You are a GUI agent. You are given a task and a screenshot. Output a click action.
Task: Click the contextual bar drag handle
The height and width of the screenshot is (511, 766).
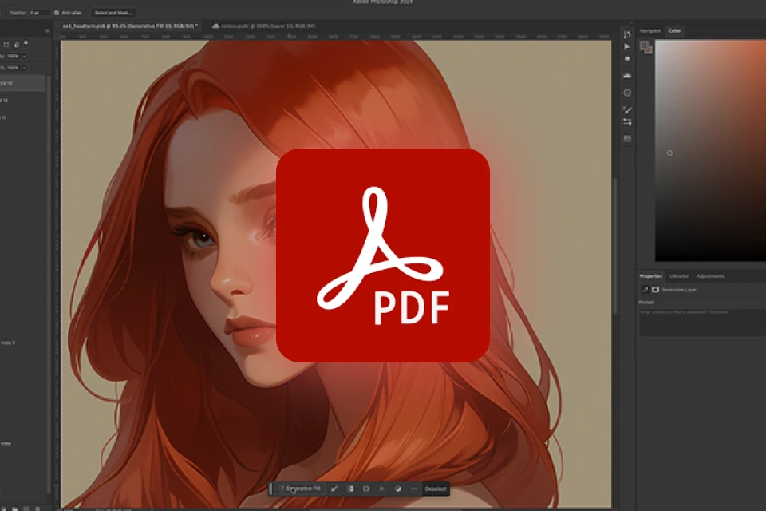click(270, 489)
